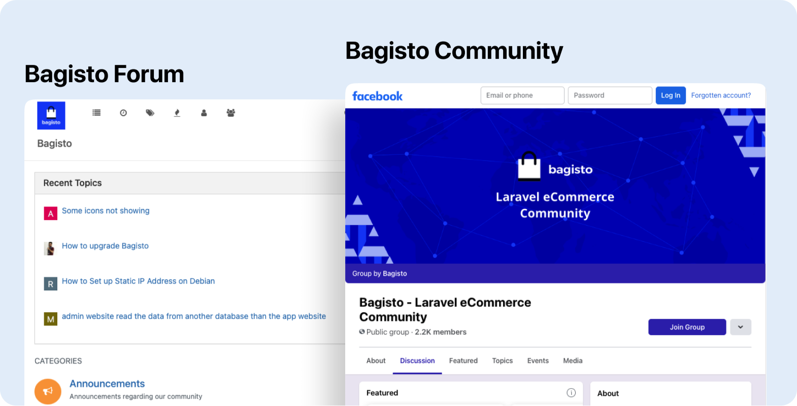Viewport: 797px width, 406px height.
Task: Click the 'Featured' panel heading
Action: coord(382,393)
